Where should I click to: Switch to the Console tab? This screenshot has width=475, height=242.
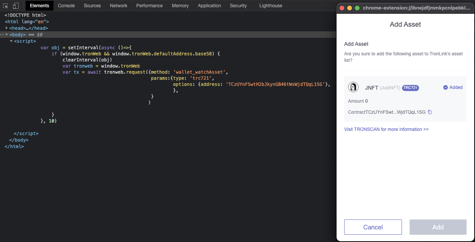tap(67, 6)
